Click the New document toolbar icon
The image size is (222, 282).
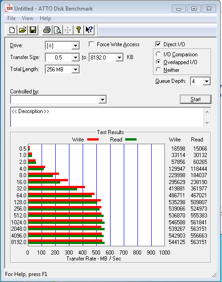point(12,30)
